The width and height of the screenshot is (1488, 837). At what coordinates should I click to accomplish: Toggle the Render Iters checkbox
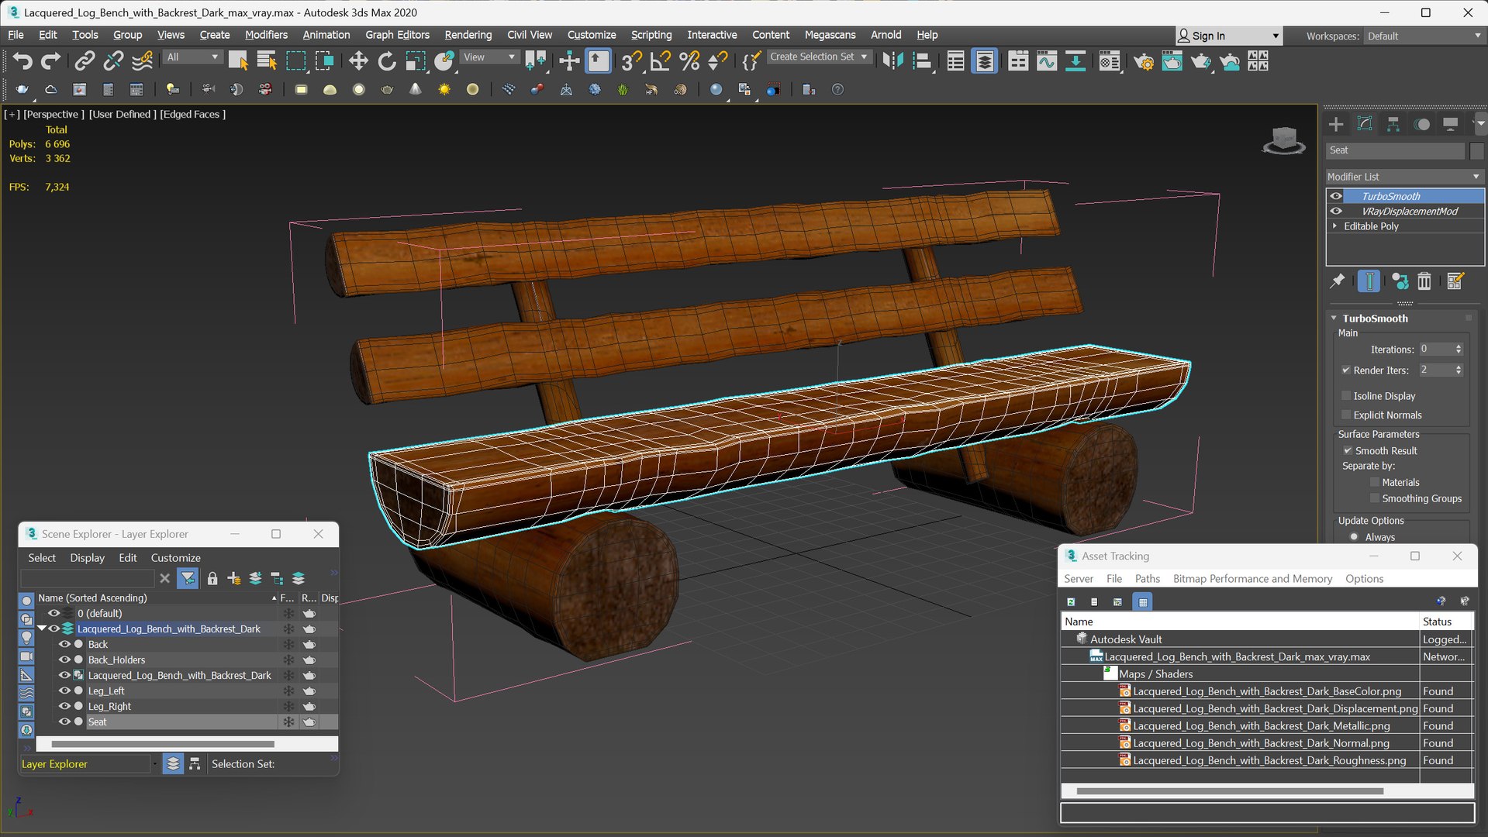pos(1346,370)
